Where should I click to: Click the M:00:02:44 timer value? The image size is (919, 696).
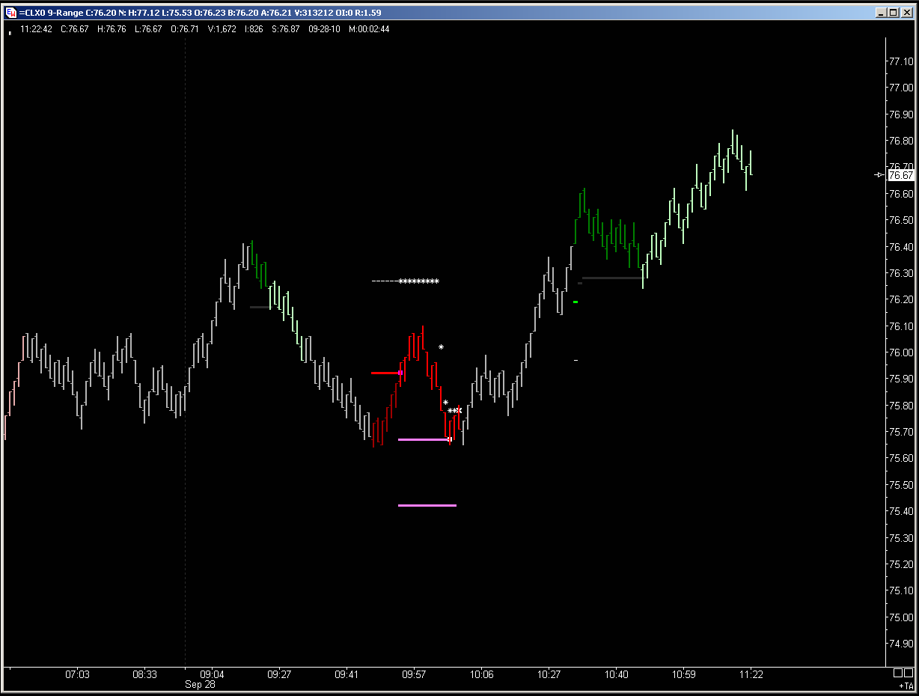click(369, 29)
